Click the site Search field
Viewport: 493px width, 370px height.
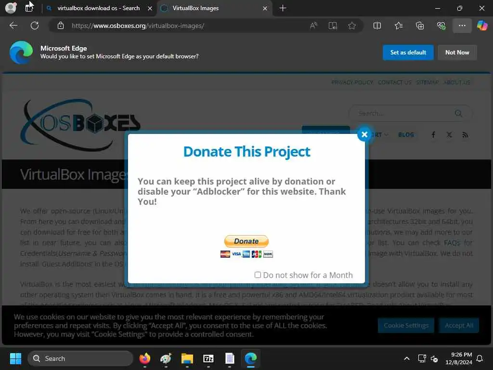[x=404, y=113]
